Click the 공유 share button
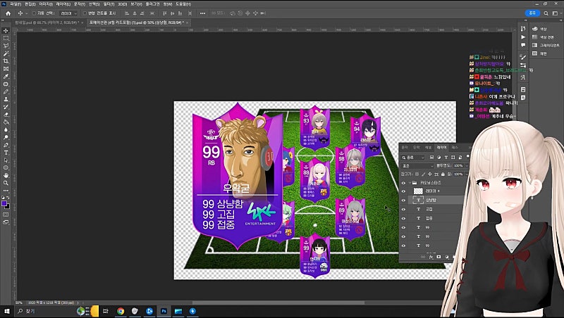 [x=533, y=13]
